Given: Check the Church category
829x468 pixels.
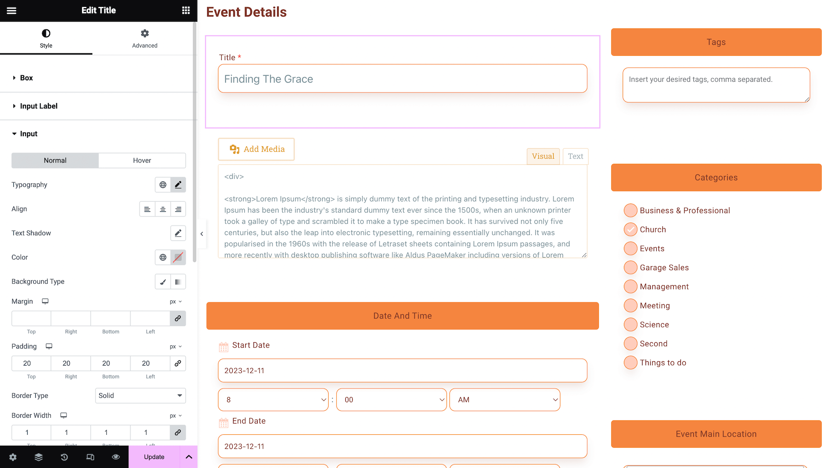Looking at the screenshot, I should pos(630,229).
